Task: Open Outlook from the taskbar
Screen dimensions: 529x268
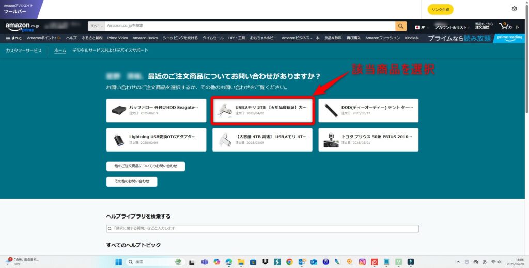Action: (x=314, y=262)
